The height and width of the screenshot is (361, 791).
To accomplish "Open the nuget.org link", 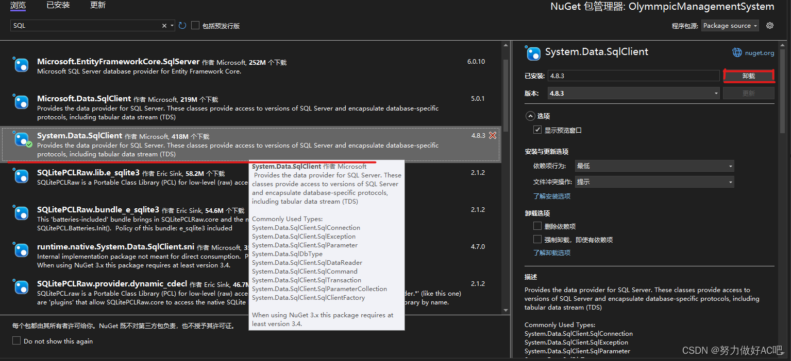I will pos(760,52).
